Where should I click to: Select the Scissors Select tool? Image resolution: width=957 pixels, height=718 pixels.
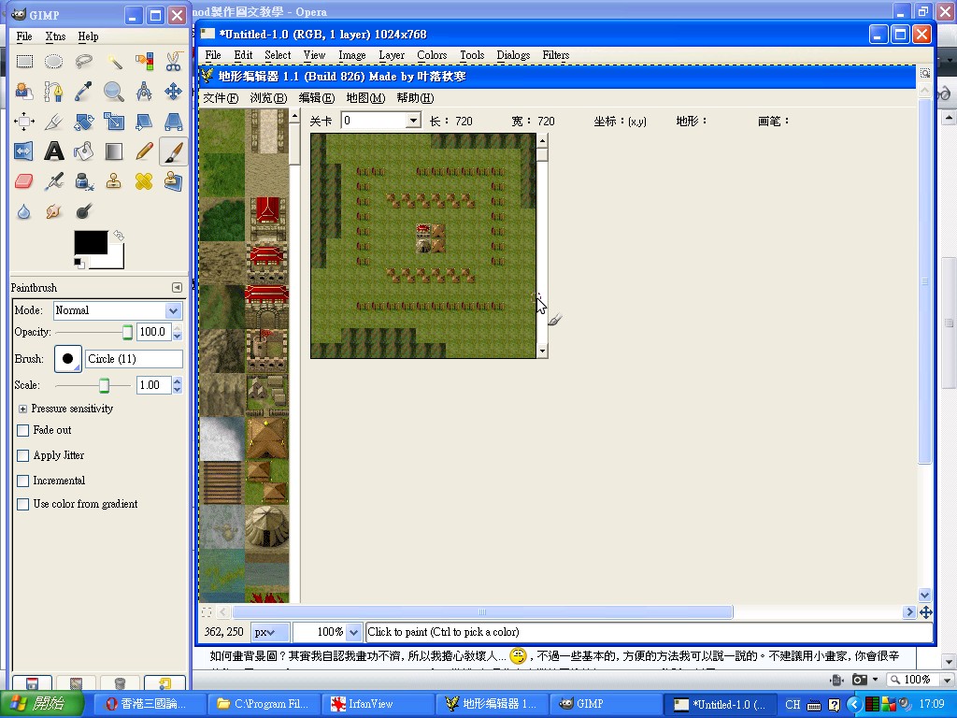click(x=173, y=61)
